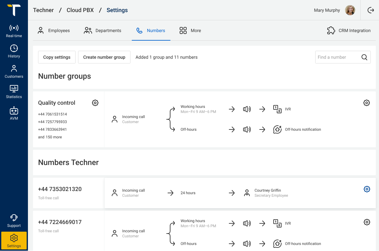Click the +44 7353021320 number heading
The width and height of the screenshot is (379, 251).
coord(60,189)
